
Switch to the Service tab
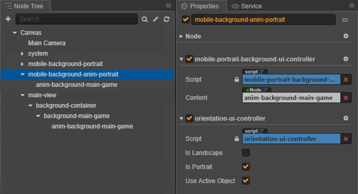pos(247,6)
